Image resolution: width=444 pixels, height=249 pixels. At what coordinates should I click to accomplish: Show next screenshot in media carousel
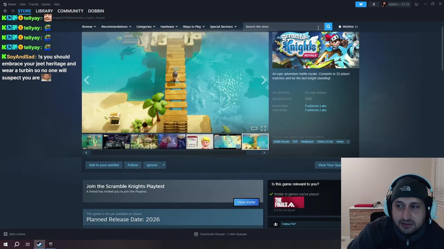click(x=264, y=80)
